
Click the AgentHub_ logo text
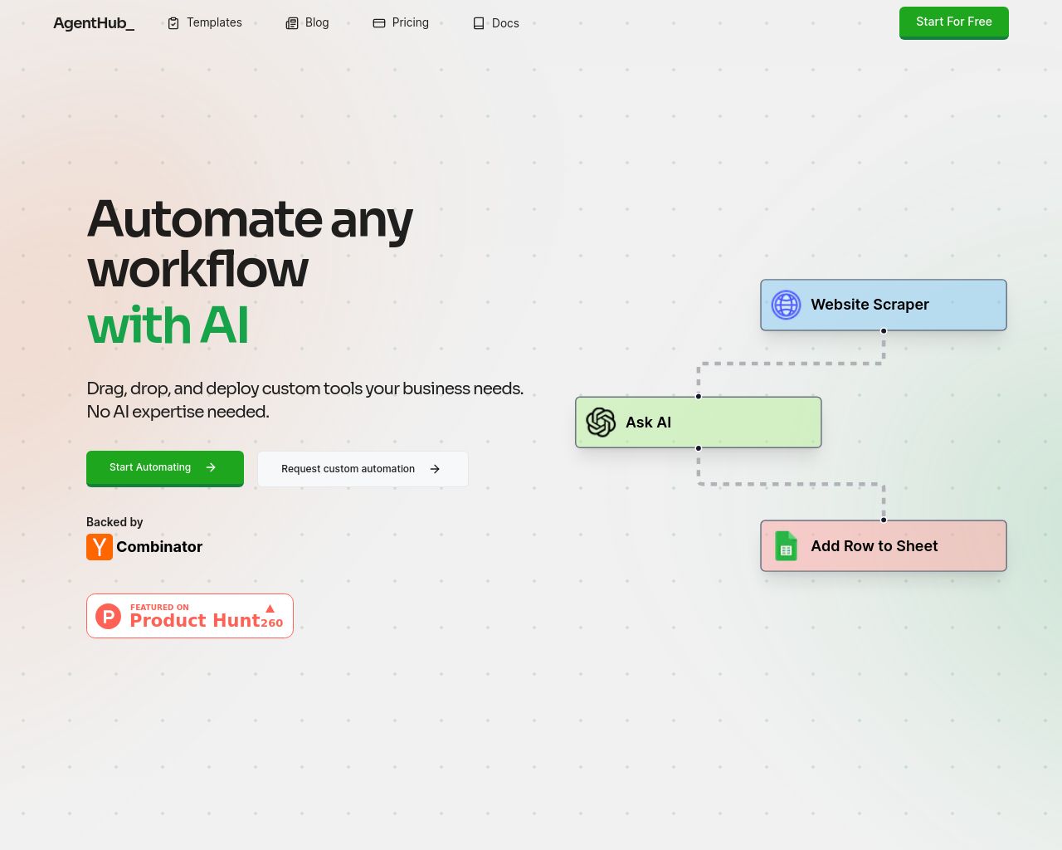pos(94,23)
